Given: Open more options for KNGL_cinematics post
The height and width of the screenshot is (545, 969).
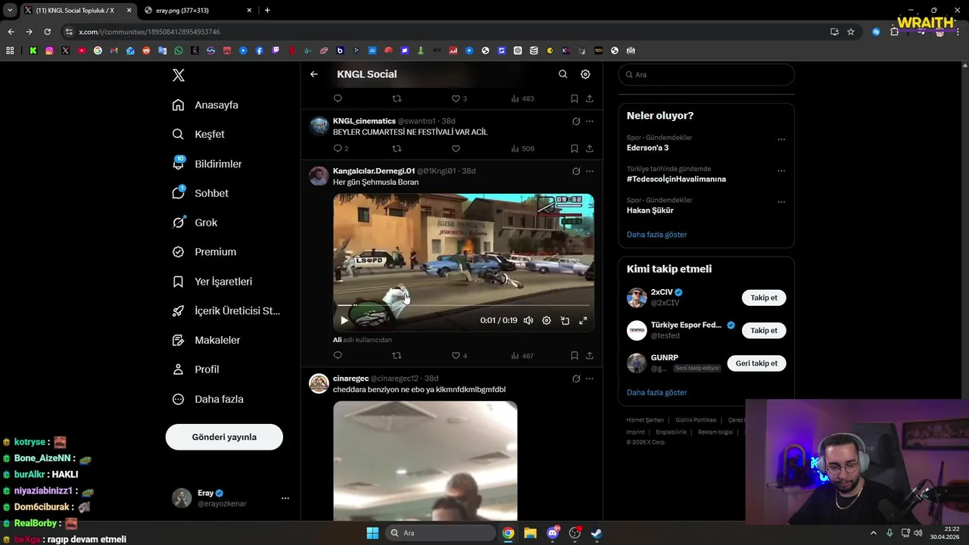Looking at the screenshot, I should pyautogui.click(x=590, y=121).
